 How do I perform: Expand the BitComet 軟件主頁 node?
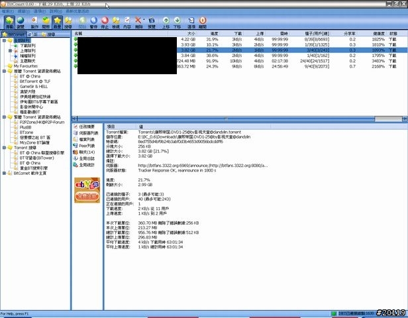[4, 173]
